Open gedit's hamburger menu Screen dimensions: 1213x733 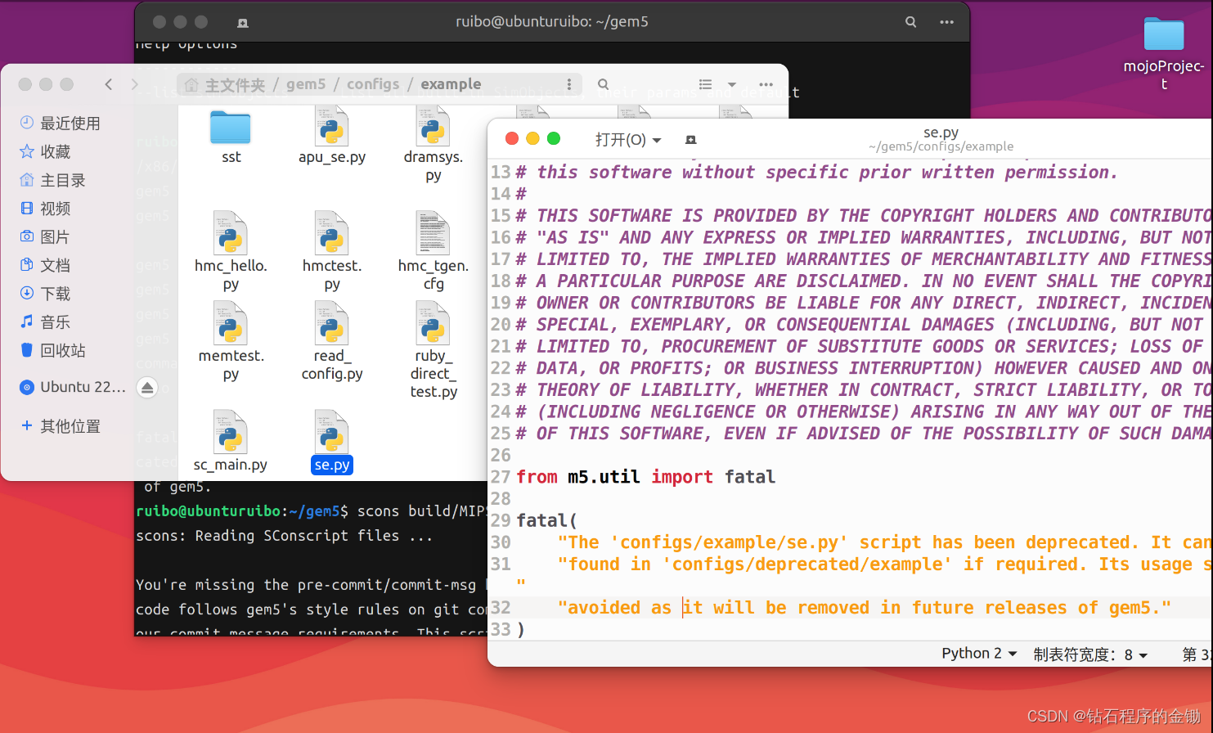pos(690,139)
